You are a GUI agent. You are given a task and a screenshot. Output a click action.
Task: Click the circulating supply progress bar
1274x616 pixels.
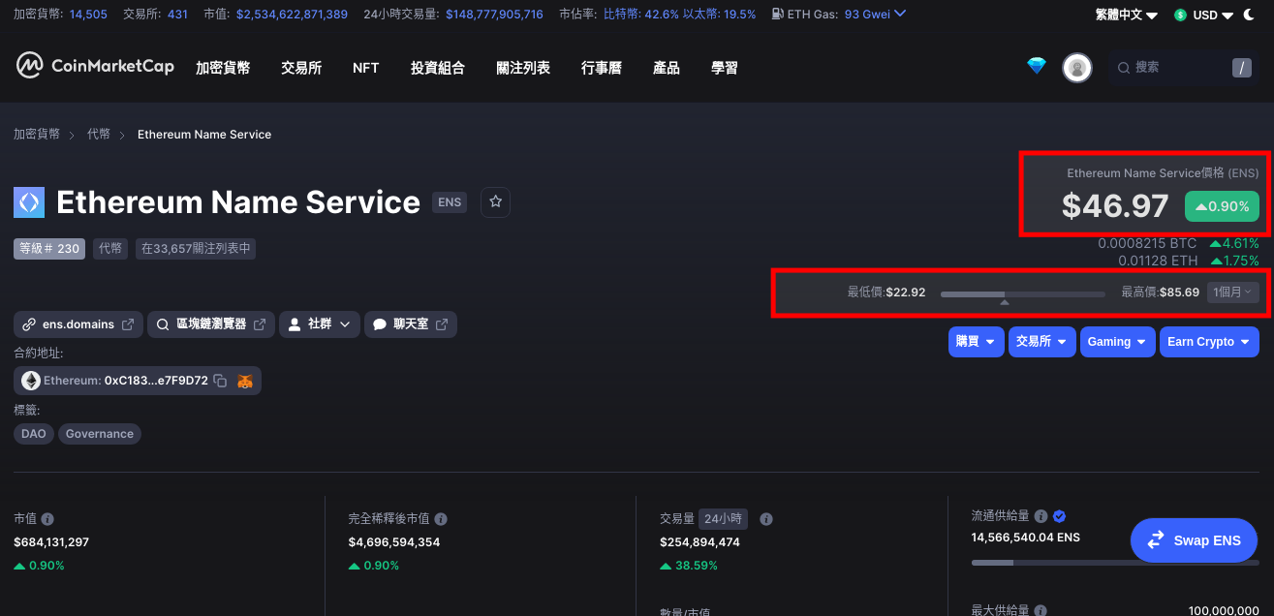pyautogui.click(x=1115, y=562)
